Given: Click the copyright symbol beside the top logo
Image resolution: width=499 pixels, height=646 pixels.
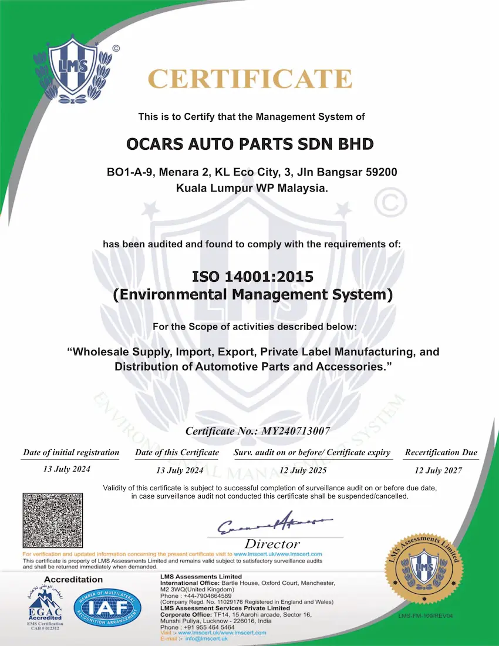Looking at the screenshot, I should [116, 49].
